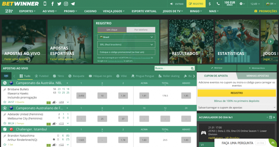Click the LIVE monitor icon in sports bar
Viewport: 279px width, 147px height.
(6, 76)
